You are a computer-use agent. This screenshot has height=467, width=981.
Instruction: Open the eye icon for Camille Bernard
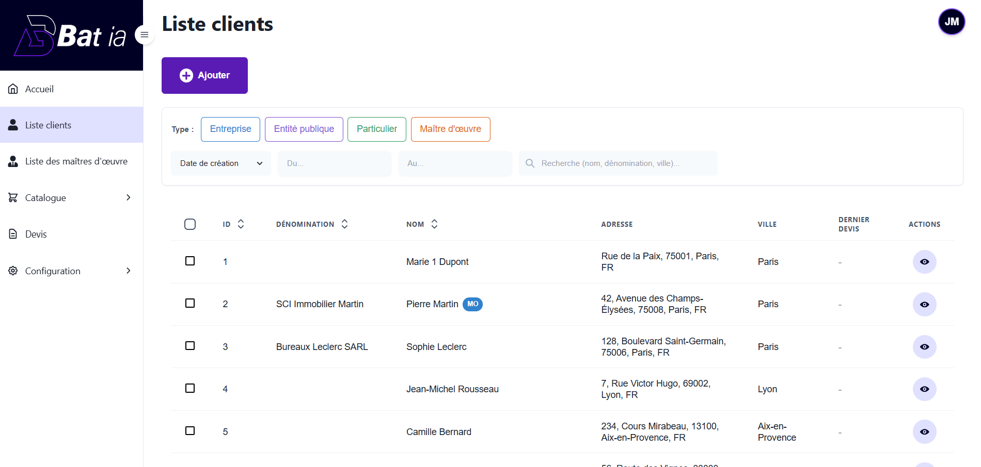[x=924, y=432]
